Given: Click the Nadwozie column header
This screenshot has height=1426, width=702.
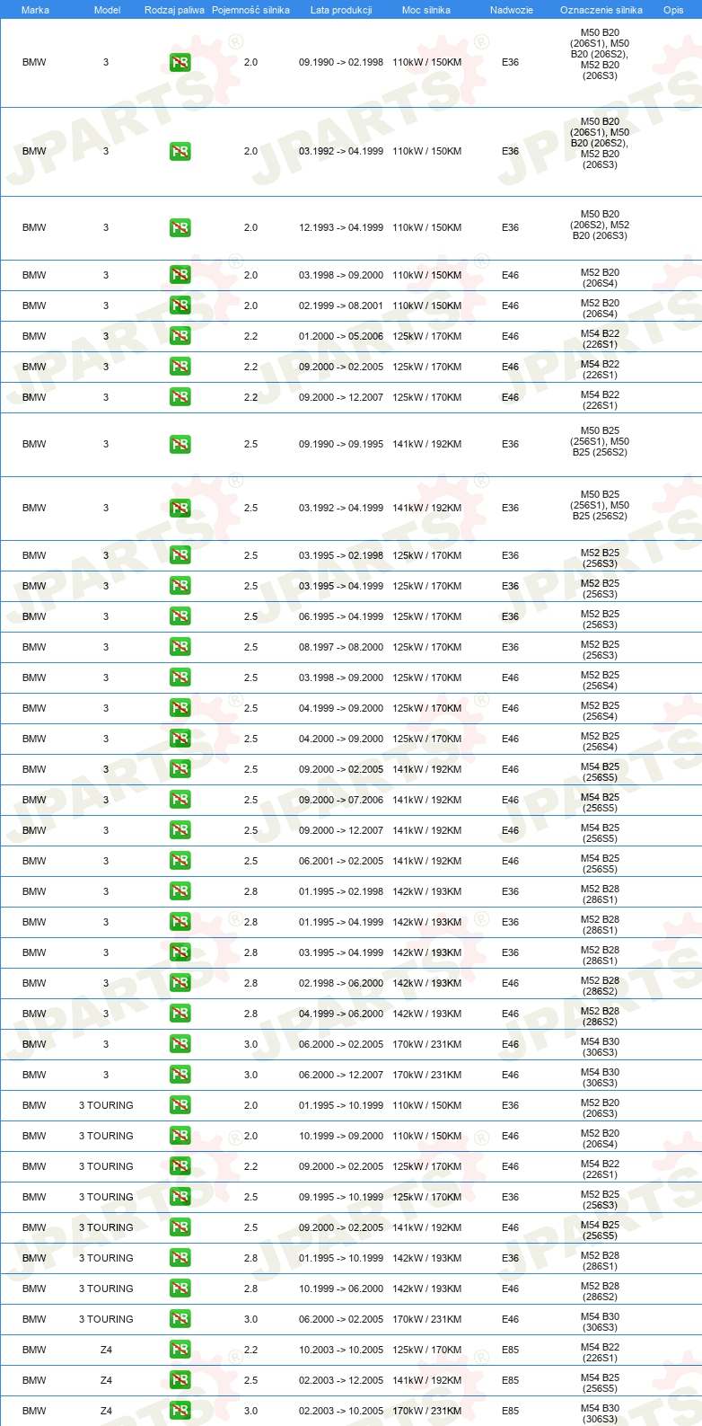Looking at the screenshot, I should (x=512, y=10).
